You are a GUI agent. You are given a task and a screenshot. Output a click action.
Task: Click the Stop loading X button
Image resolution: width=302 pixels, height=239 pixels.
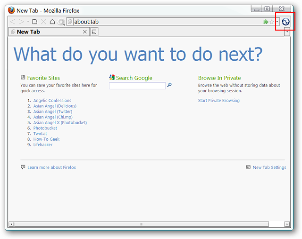(43, 22)
